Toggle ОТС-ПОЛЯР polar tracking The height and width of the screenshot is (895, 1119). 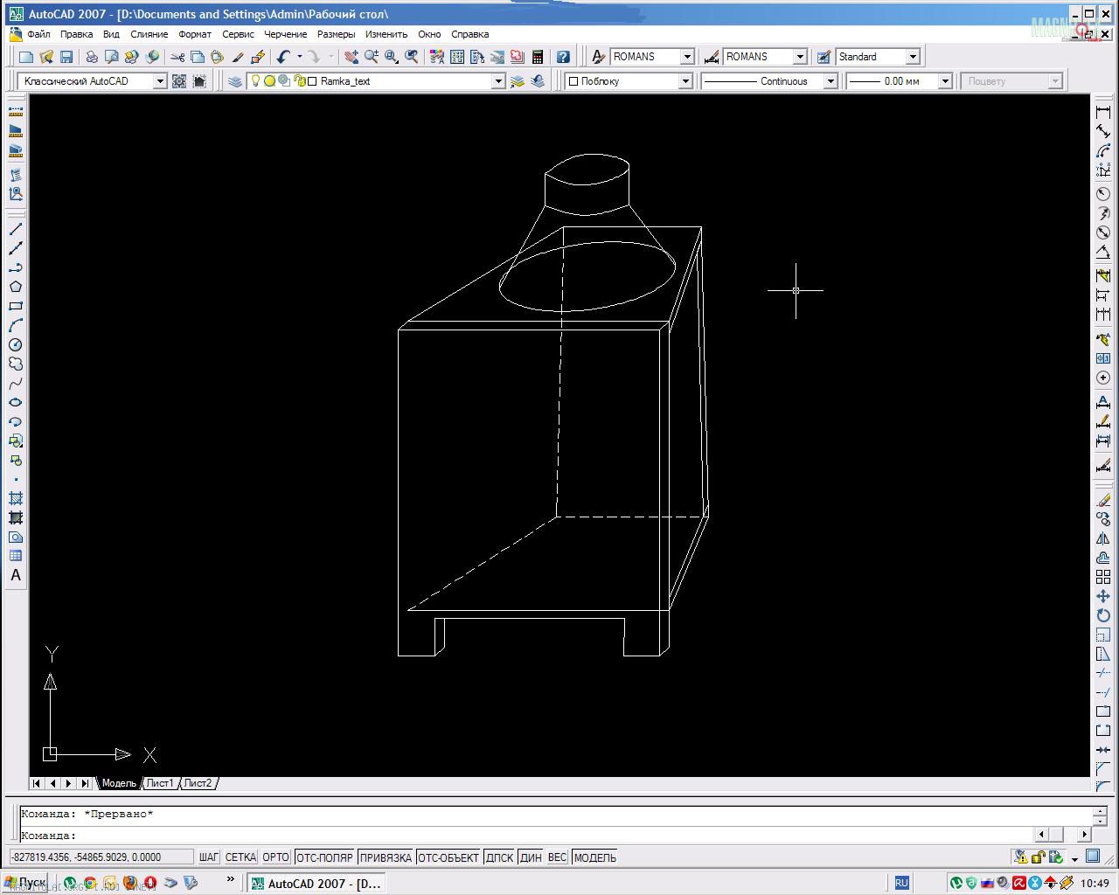[x=324, y=857]
